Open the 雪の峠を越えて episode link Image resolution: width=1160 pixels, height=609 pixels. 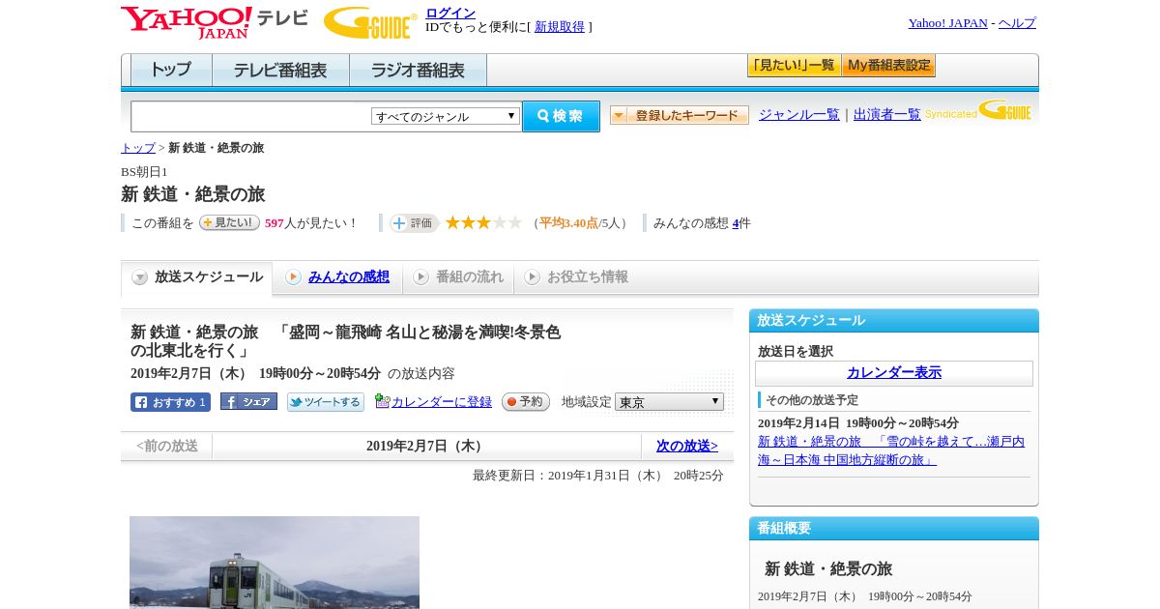[x=891, y=450]
